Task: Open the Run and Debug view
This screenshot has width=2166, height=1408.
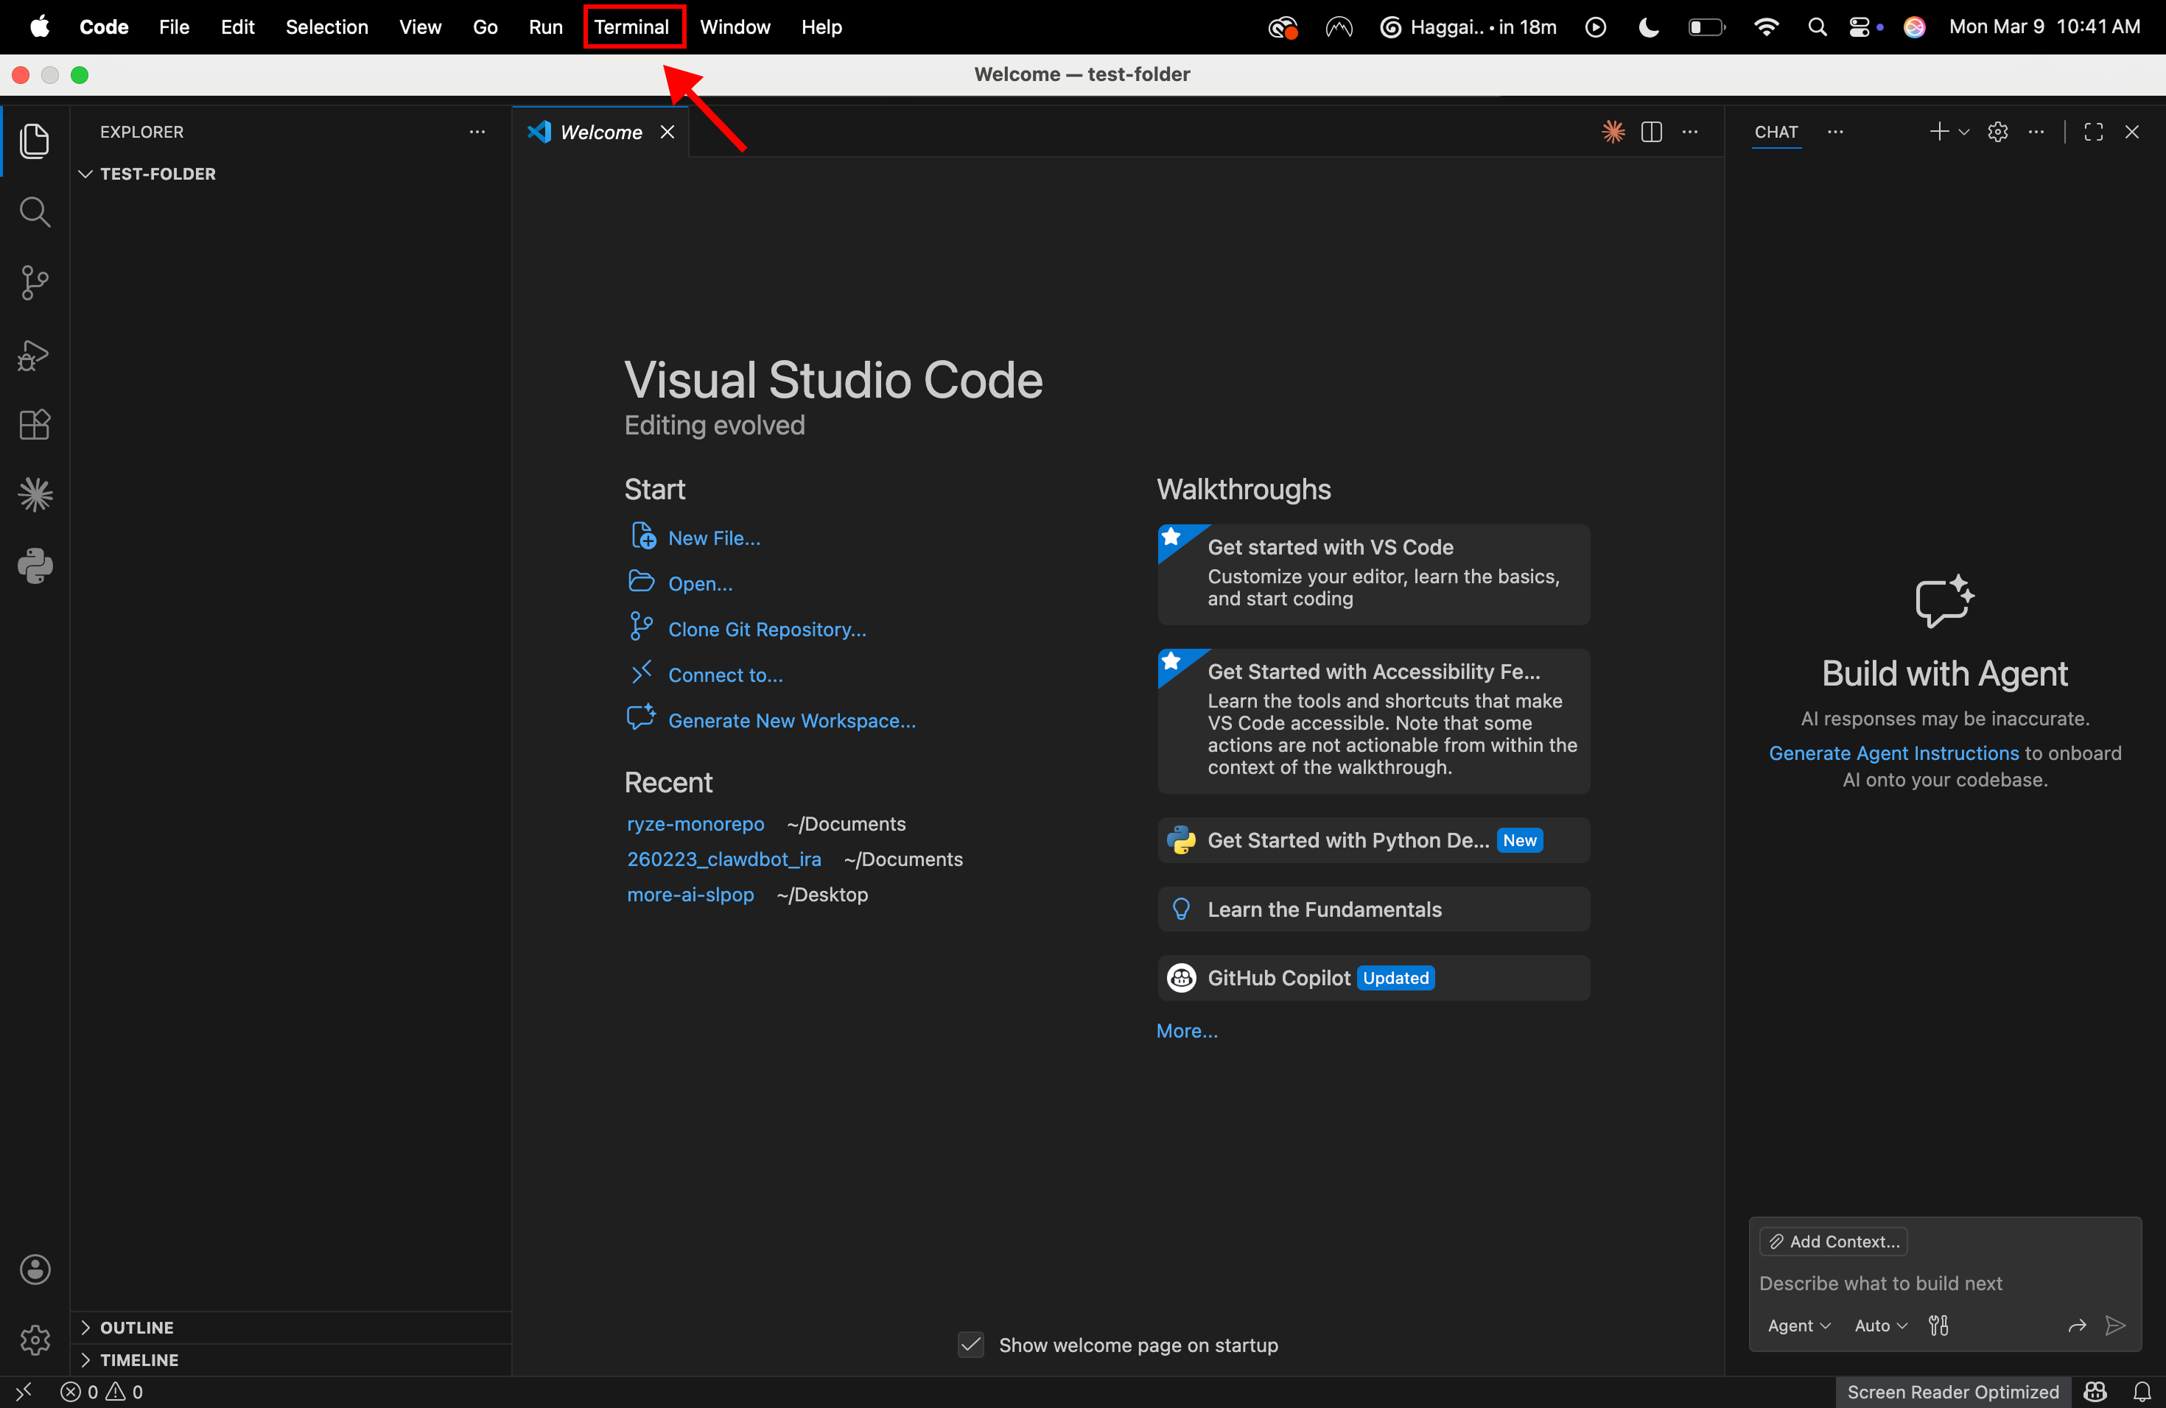Action: 35,355
